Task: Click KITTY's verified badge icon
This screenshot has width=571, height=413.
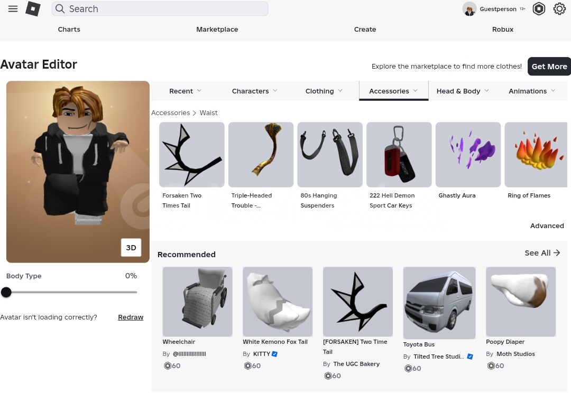Action: tap(275, 354)
